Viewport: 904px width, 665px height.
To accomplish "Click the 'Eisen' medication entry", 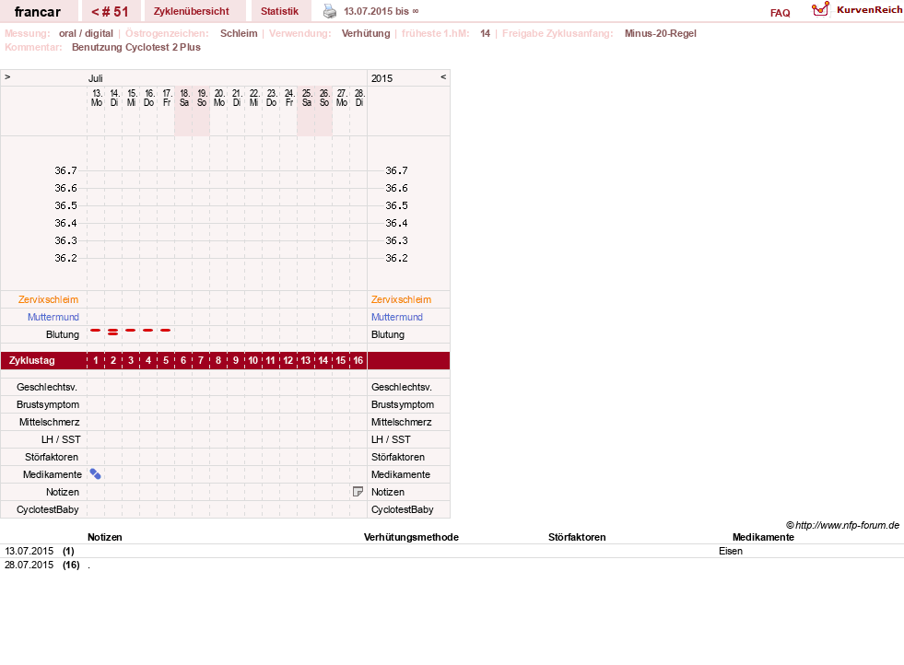I will tap(731, 551).
